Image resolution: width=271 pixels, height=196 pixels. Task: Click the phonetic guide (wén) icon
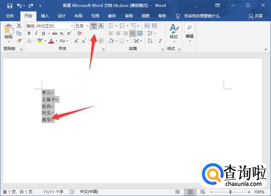93,26
